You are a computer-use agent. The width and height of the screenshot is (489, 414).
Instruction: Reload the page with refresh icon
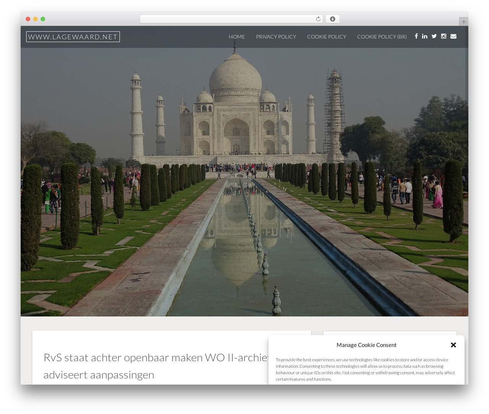pyautogui.click(x=318, y=19)
